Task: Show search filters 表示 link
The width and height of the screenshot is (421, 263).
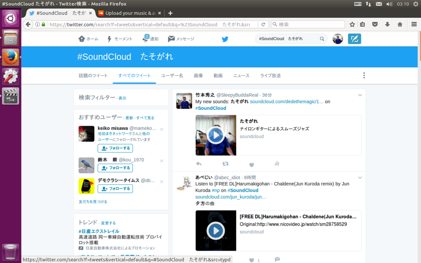Action: point(123,98)
